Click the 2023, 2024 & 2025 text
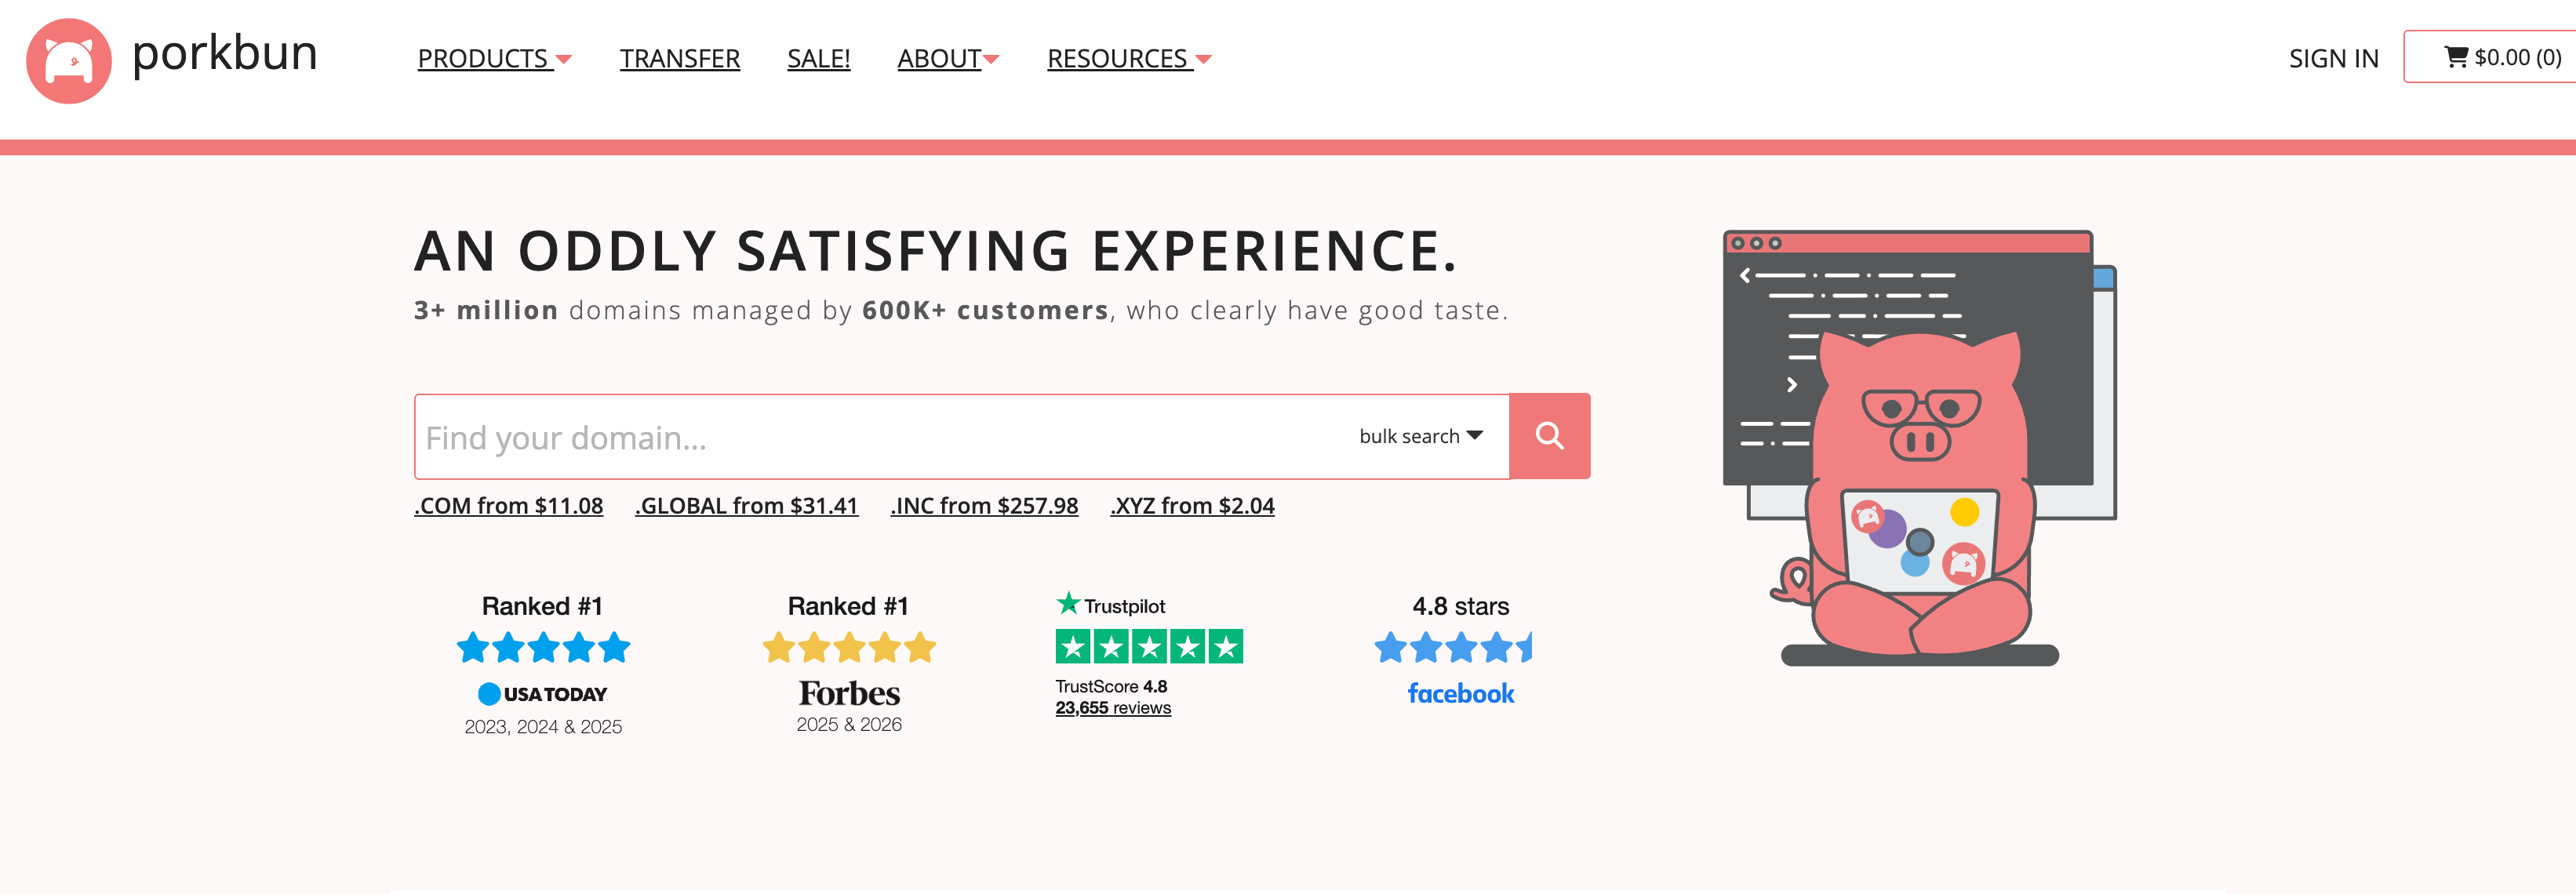 (x=543, y=727)
